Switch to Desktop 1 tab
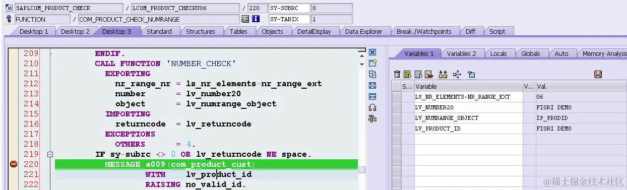 point(34,31)
